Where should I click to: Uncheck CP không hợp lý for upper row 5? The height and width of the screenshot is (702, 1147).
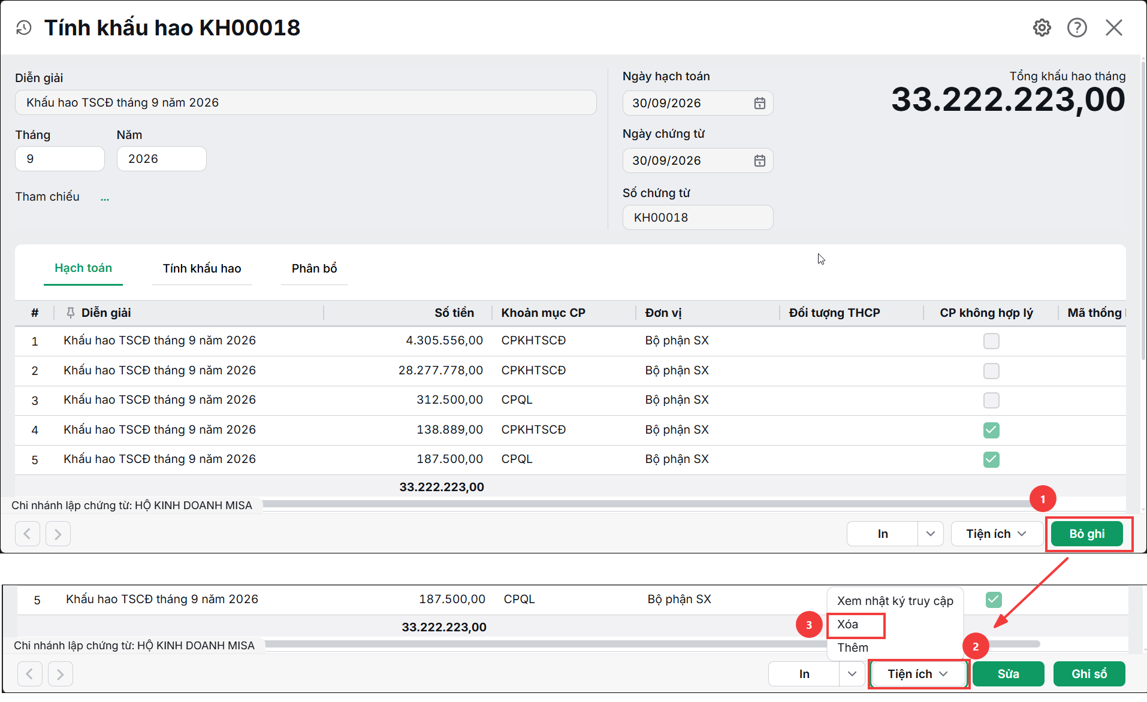tap(991, 459)
